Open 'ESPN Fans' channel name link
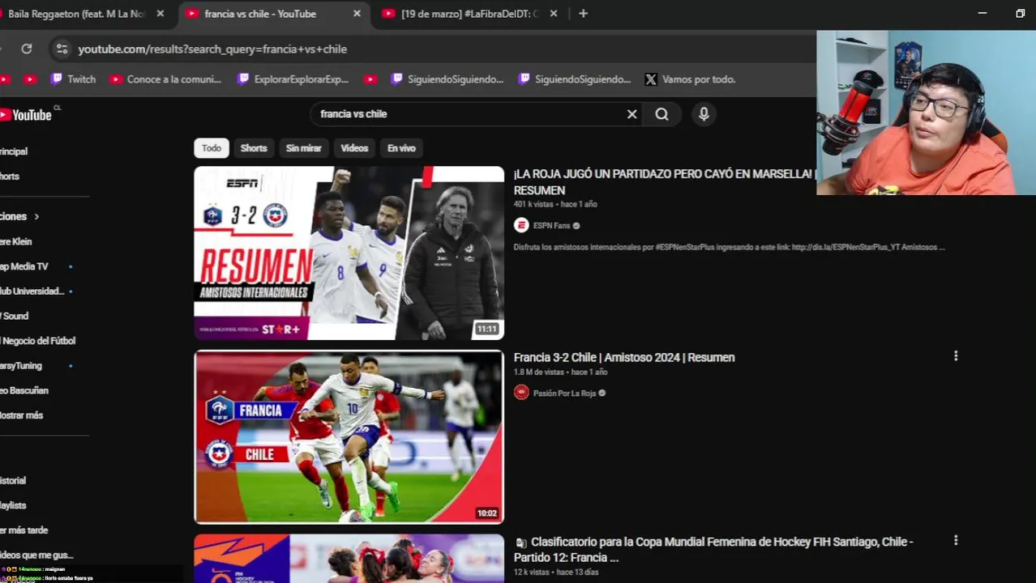Screen dimensions: 1036x583 (551, 226)
